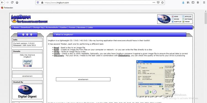Screen dimensions: 207x103
Task: Open the Downloads arrow icon
Action: [x=183, y=2]
